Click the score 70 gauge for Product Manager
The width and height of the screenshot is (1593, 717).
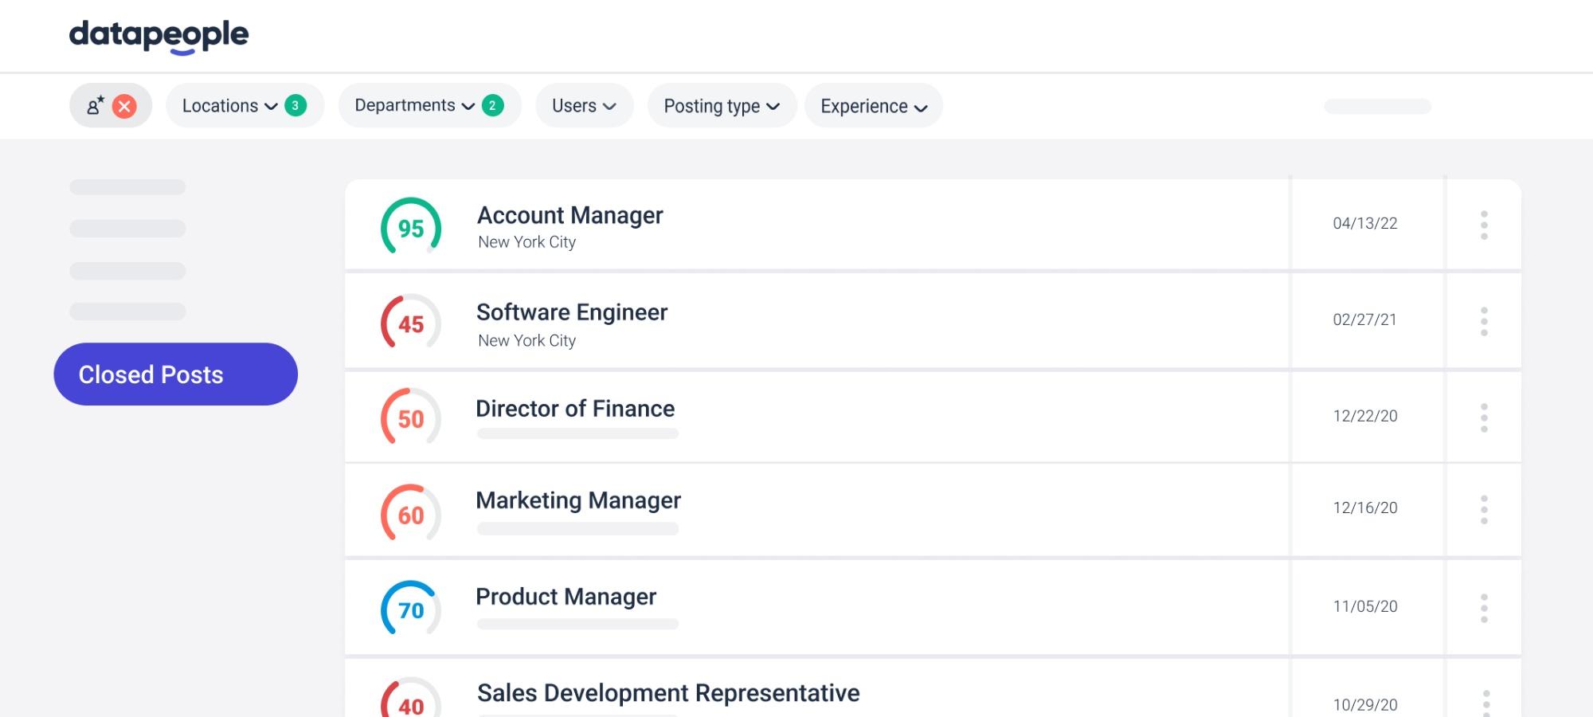pyautogui.click(x=411, y=609)
